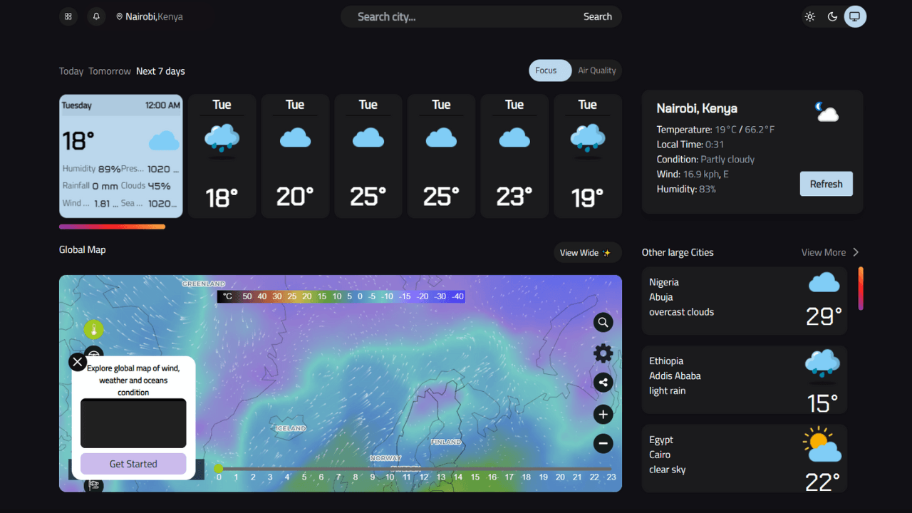Image resolution: width=912 pixels, height=513 pixels.
Task: Open the Tuesday 12:00 AM detail card
Action: tap(121, 156)
